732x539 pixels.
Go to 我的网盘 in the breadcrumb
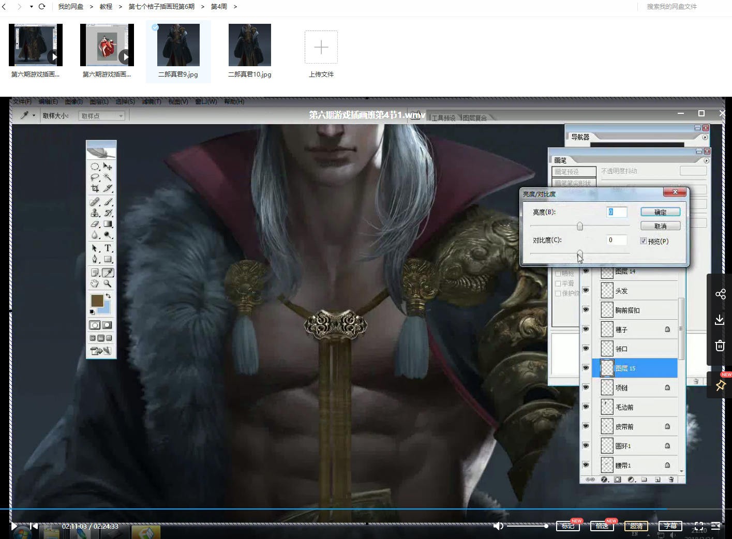70,7
